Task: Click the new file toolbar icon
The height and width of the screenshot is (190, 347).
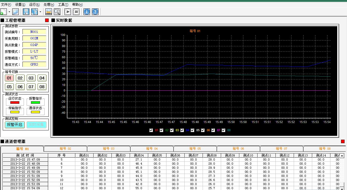Action: 3,12
